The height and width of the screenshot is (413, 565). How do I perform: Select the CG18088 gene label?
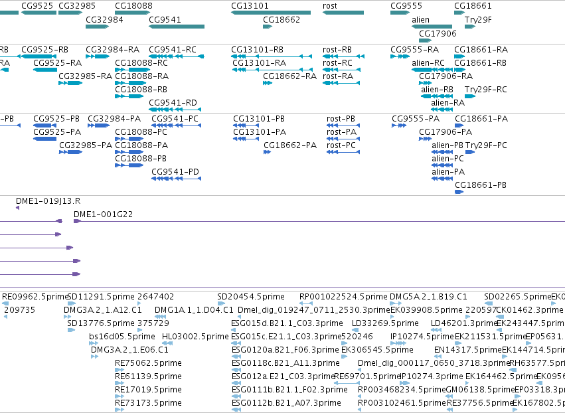[133, 6]
